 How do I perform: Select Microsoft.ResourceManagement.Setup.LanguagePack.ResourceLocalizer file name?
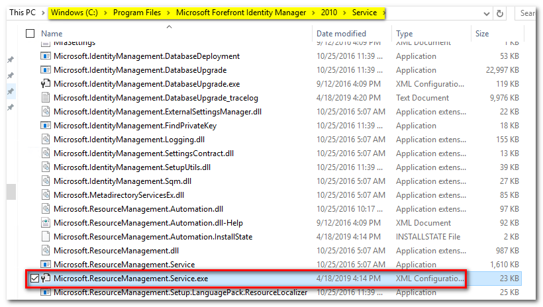point(180,292)
